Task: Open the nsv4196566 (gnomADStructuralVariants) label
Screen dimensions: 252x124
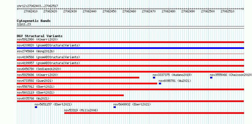Action: 48,57
